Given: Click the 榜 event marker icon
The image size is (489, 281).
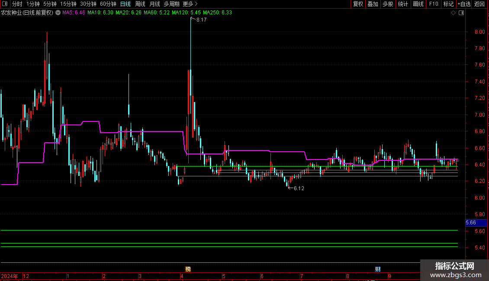Looking at the screenshot, I should pos(188,269).
